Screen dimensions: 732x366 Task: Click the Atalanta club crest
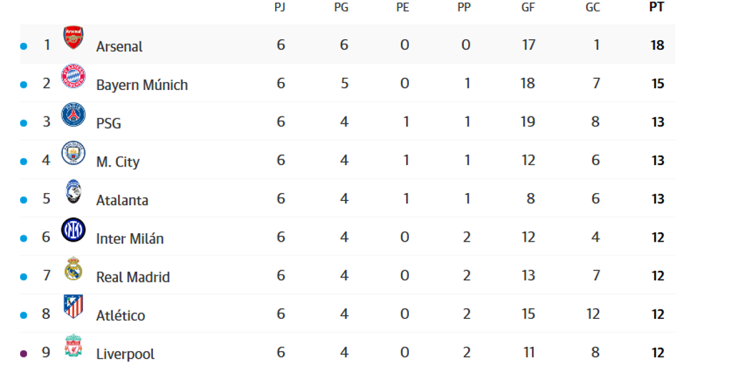[73, 192]
